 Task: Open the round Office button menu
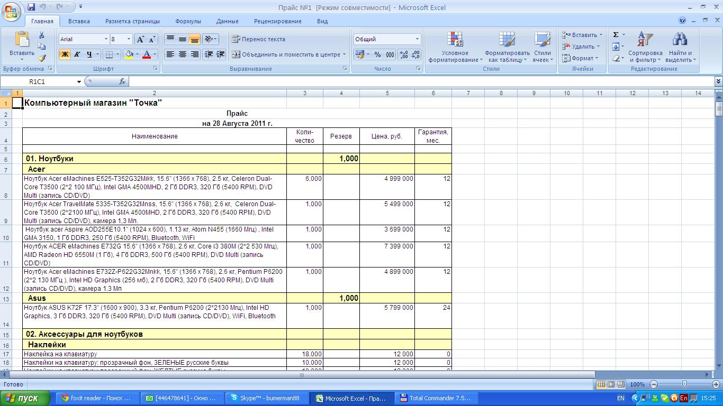point(11,11)
